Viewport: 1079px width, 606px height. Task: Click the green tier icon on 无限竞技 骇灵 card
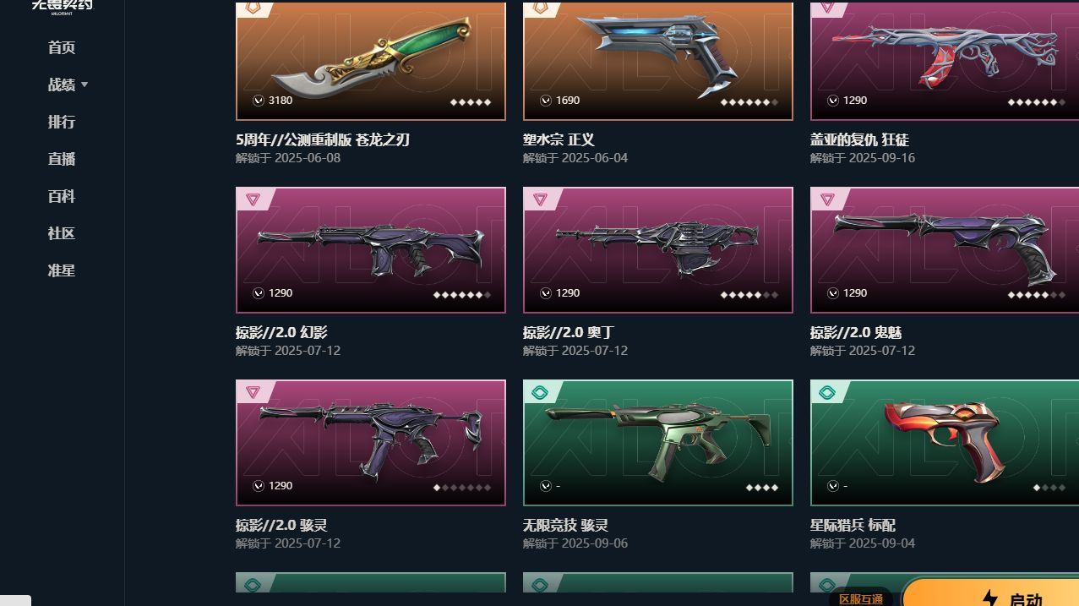(540, 392)
